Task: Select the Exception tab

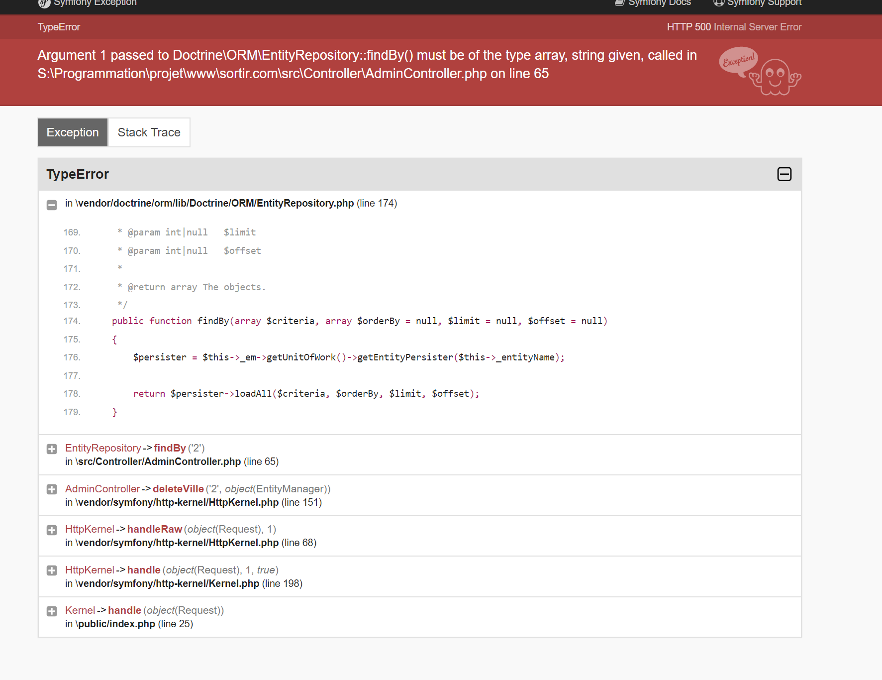Action: pos(72,132)
